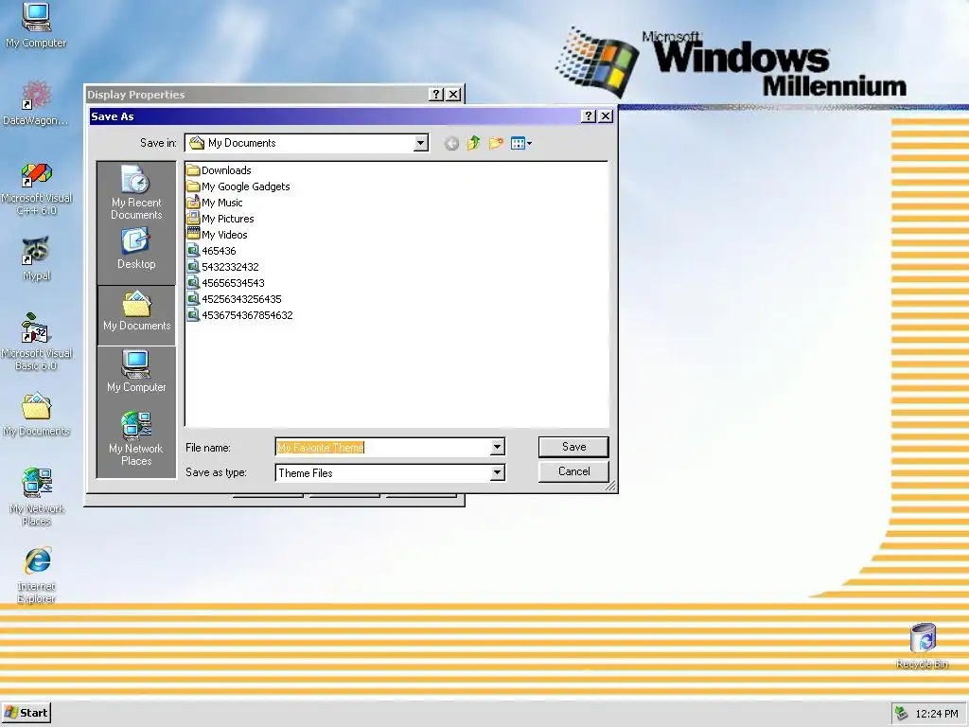Click the Save As help question button

coord(589,116)
